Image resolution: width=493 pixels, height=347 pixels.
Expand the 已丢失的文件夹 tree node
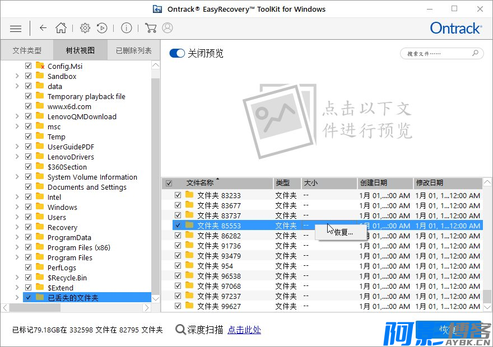click(17, 297)
